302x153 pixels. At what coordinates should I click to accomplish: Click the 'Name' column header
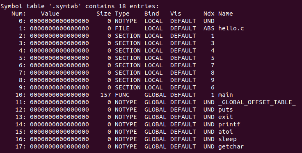tap(225, 14)
